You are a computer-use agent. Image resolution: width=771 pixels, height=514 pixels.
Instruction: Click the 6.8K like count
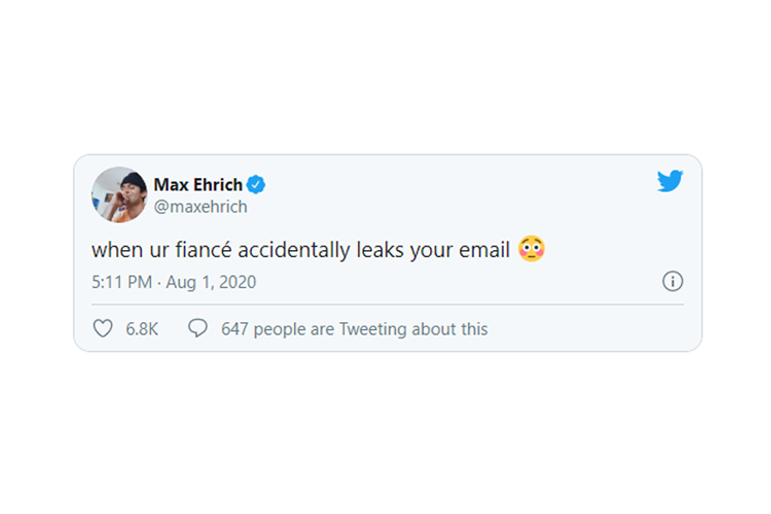141,329
